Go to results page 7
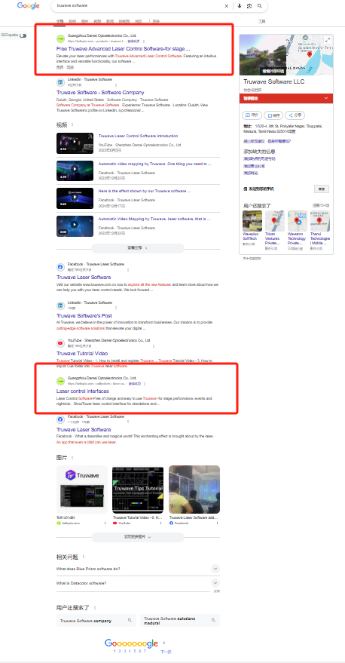Image resolution: width=345 pixels, height=663 pixels. 145,651
